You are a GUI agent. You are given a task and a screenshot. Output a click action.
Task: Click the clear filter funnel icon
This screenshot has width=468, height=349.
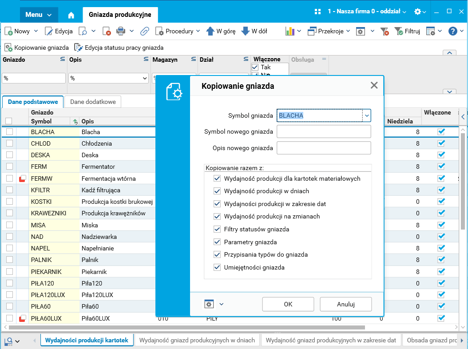coord(385,31)
